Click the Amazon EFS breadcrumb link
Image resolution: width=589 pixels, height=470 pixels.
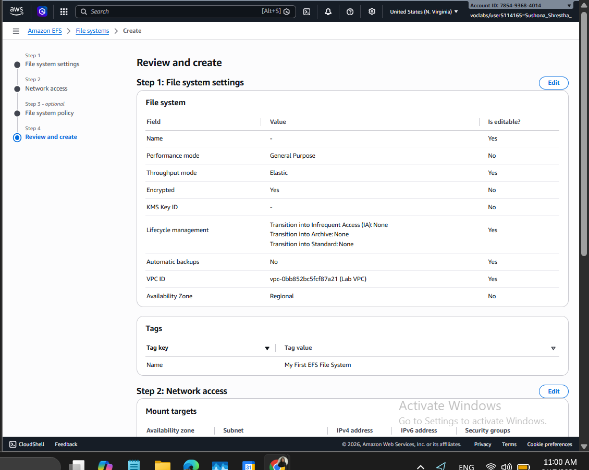coord(45,31)
